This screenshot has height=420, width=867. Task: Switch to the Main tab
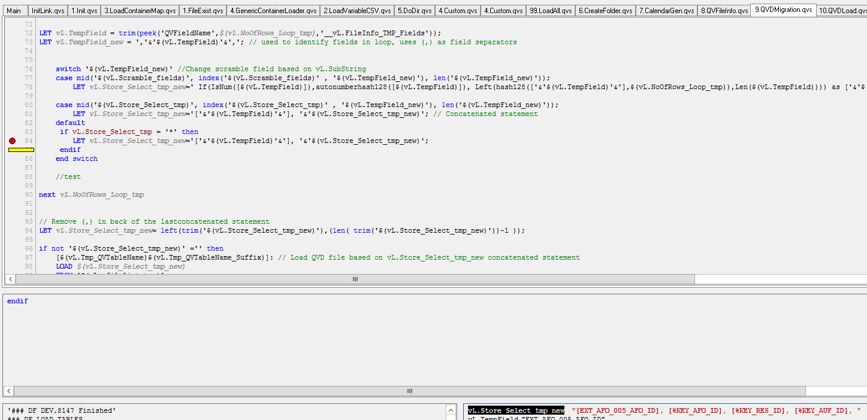point(14,11)
